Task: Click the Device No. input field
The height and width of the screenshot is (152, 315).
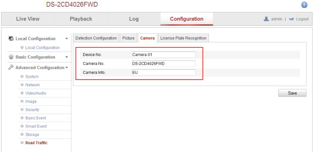Action: (x=163, y=54)
